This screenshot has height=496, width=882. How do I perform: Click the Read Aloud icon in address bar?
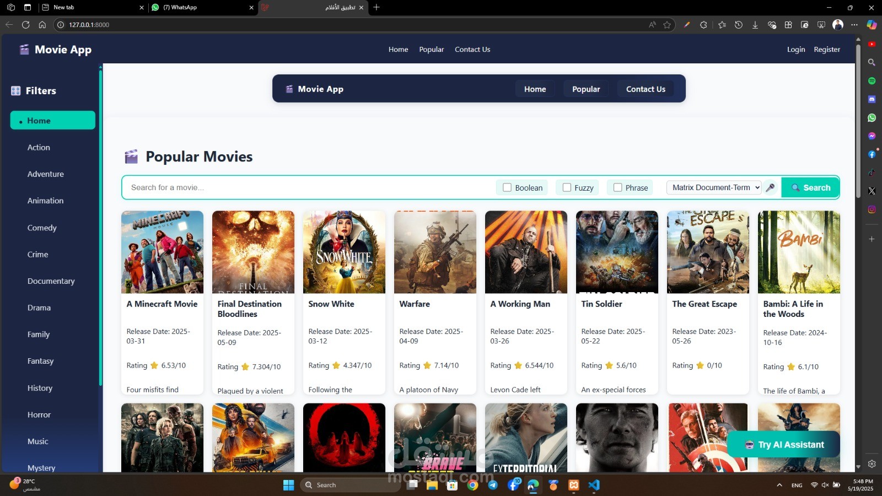(653, 25)
